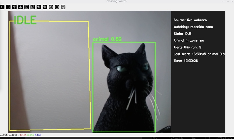The width and height of the screenshot is (234, 139).
Task: Save the current image with floppy icon
Action: point(51,7)
